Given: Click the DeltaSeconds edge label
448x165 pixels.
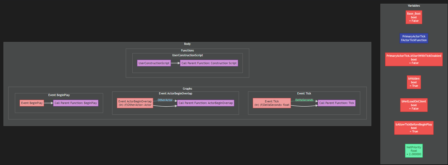Looking at the screenshot, I should click(x=304, y=100).
